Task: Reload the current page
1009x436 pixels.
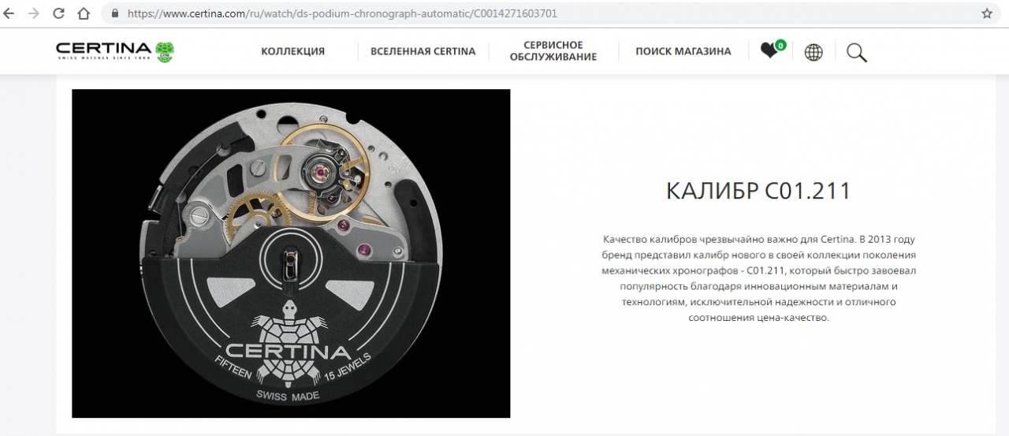Action: click(58, 13)
